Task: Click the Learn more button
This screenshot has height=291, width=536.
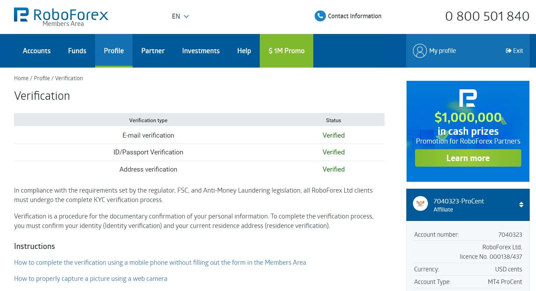Action: pos(468,158)
